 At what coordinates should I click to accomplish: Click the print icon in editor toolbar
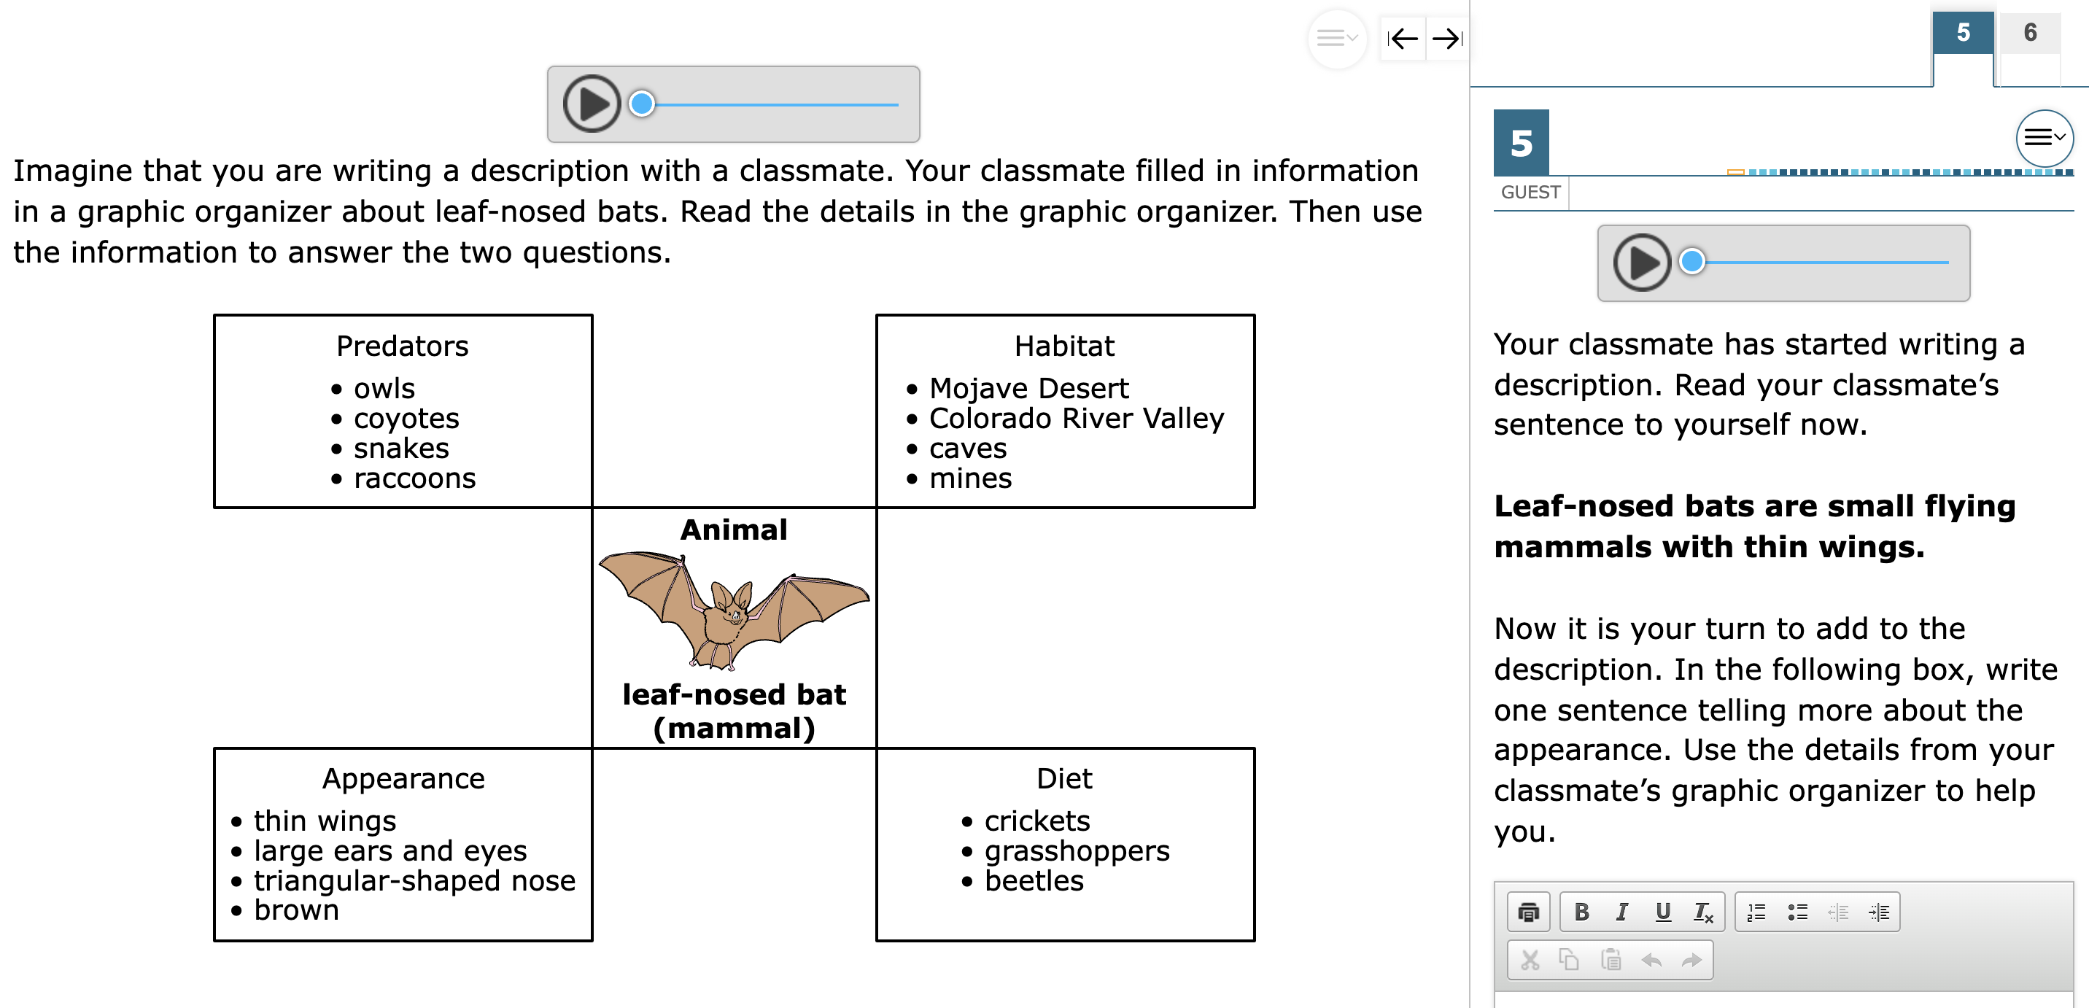[1528, 912]
